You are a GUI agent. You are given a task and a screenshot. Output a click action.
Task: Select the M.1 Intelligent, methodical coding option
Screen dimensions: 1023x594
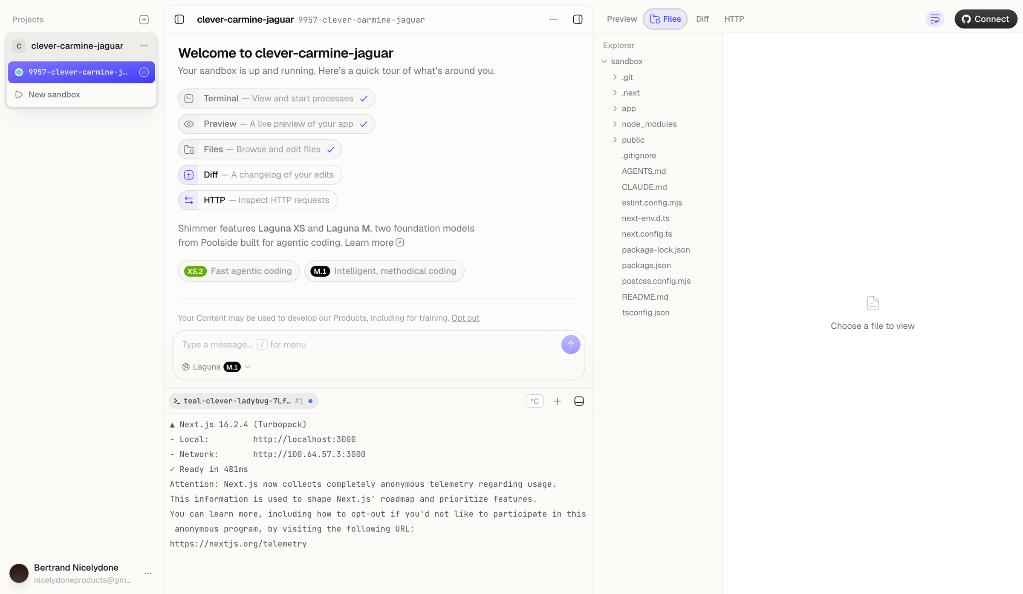(384, 271)
